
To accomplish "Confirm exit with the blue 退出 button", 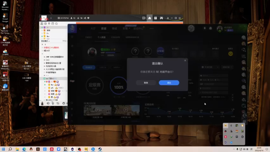I will [169, 83].
